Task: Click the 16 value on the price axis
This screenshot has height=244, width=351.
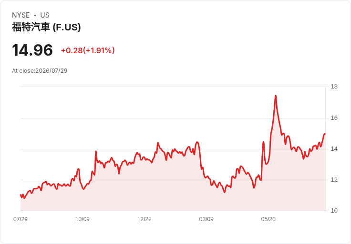Action: coord(334,118)
